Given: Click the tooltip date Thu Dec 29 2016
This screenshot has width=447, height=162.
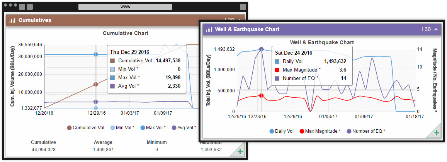Looking at the screenshot, I should [130, 52].
